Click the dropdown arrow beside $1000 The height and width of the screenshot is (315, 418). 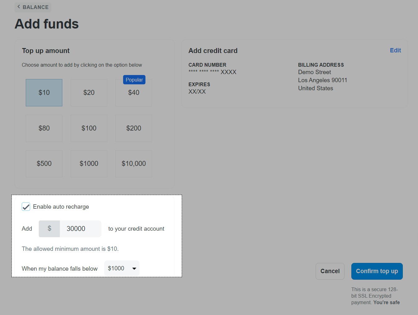(134, 268)
